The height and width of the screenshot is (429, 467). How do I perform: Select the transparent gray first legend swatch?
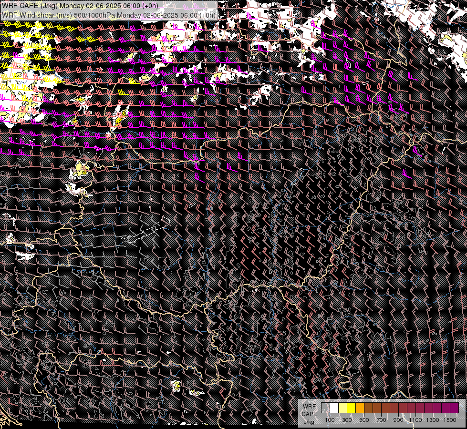click(x=325, y=408)
